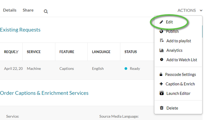Click the Passcode Settings lock icon

[161, 74]
